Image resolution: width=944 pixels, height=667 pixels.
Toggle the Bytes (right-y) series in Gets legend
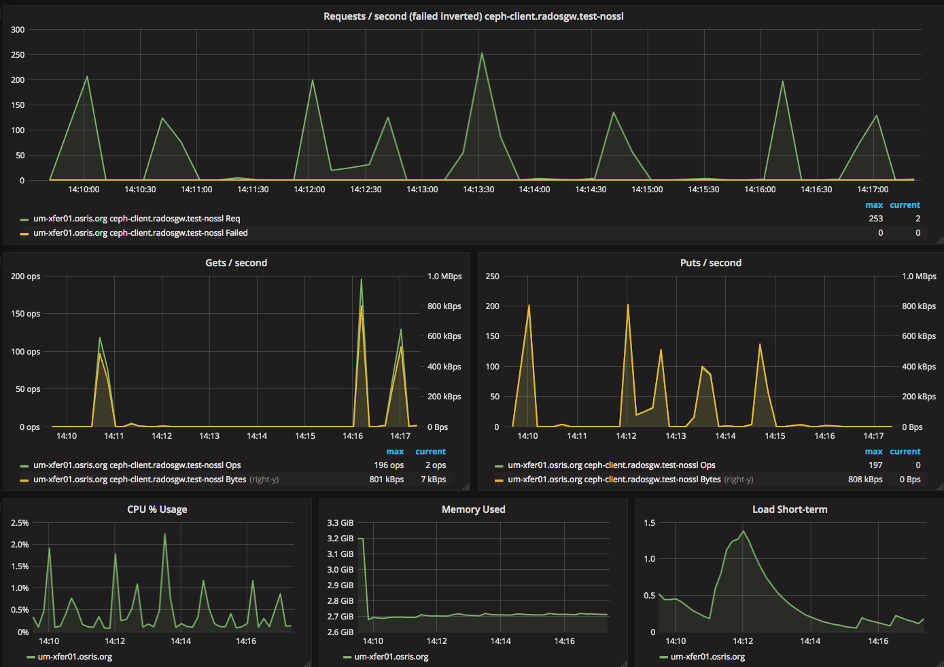tap(156, 480)
